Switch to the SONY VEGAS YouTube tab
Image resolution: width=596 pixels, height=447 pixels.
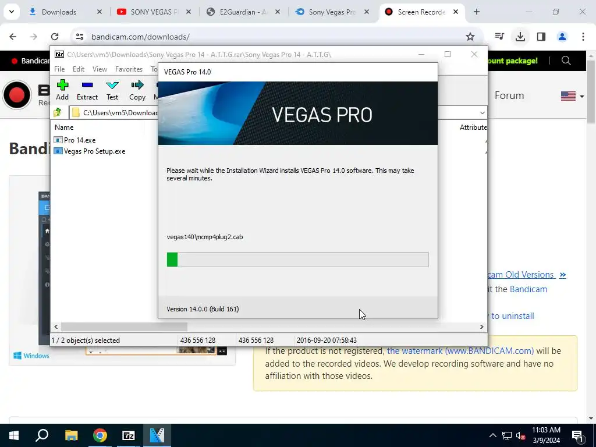154,12
